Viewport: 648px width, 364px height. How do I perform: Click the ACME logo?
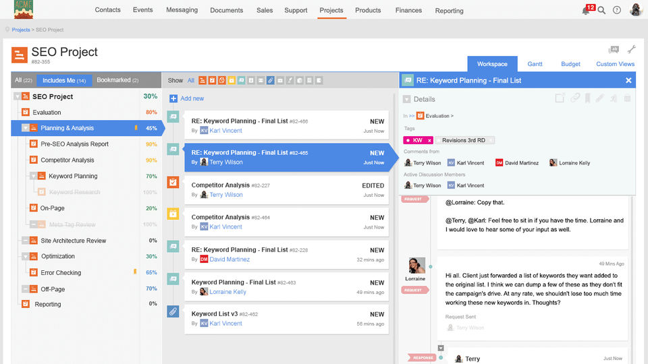24,9
